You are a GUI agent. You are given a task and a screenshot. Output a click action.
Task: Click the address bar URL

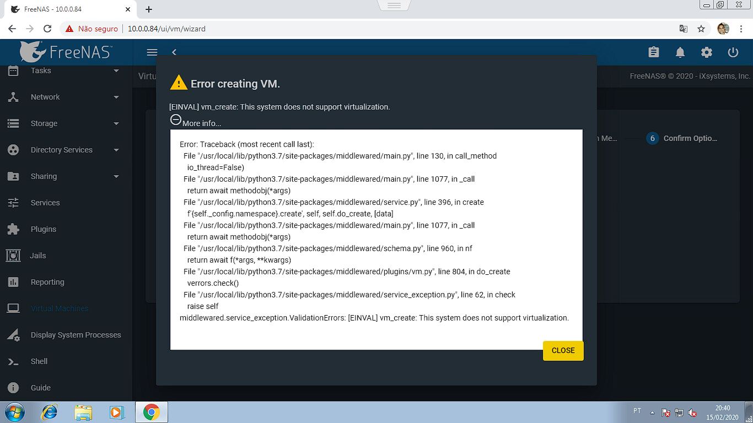166,29
